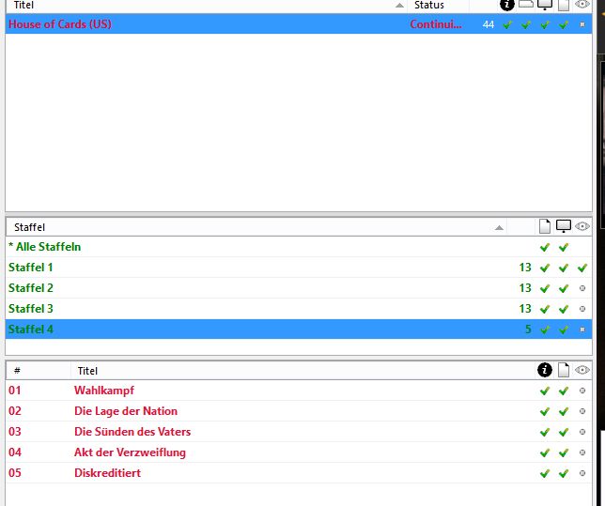Image resolution: width=605 pixels, height=506 pixels.
Task: Click the info icon in episode list header
Action: tap(545, 370)
